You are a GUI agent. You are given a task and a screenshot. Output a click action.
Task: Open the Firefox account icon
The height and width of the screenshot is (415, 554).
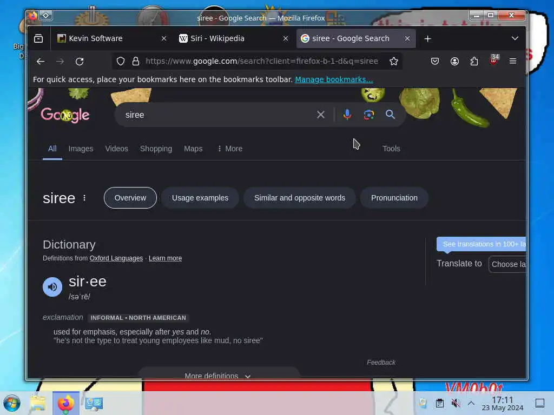[454, 62]
